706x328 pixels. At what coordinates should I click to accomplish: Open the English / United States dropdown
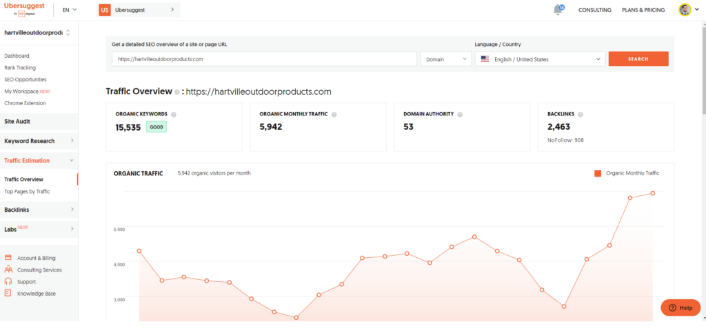tap(541, 59)
